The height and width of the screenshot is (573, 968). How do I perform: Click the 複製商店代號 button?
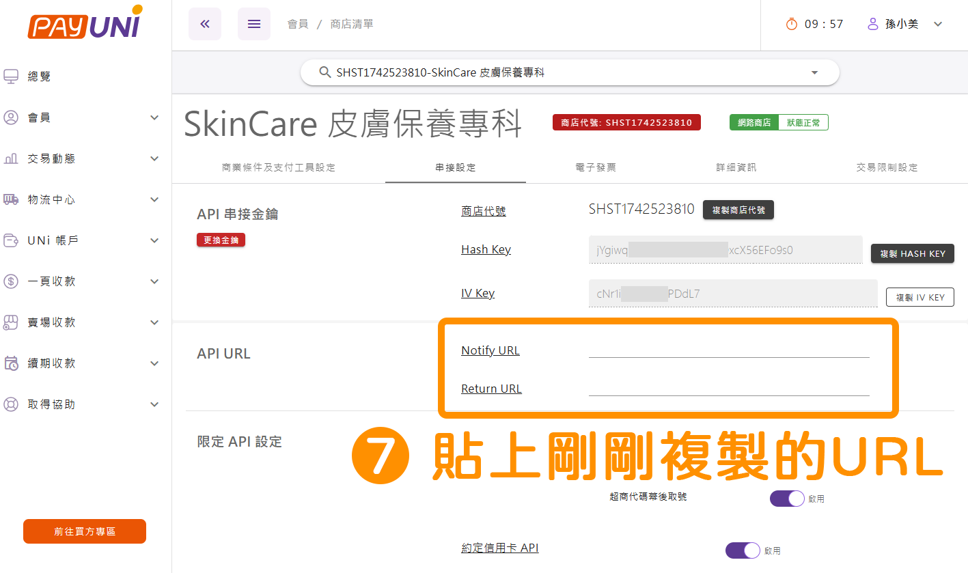(738, 210)
